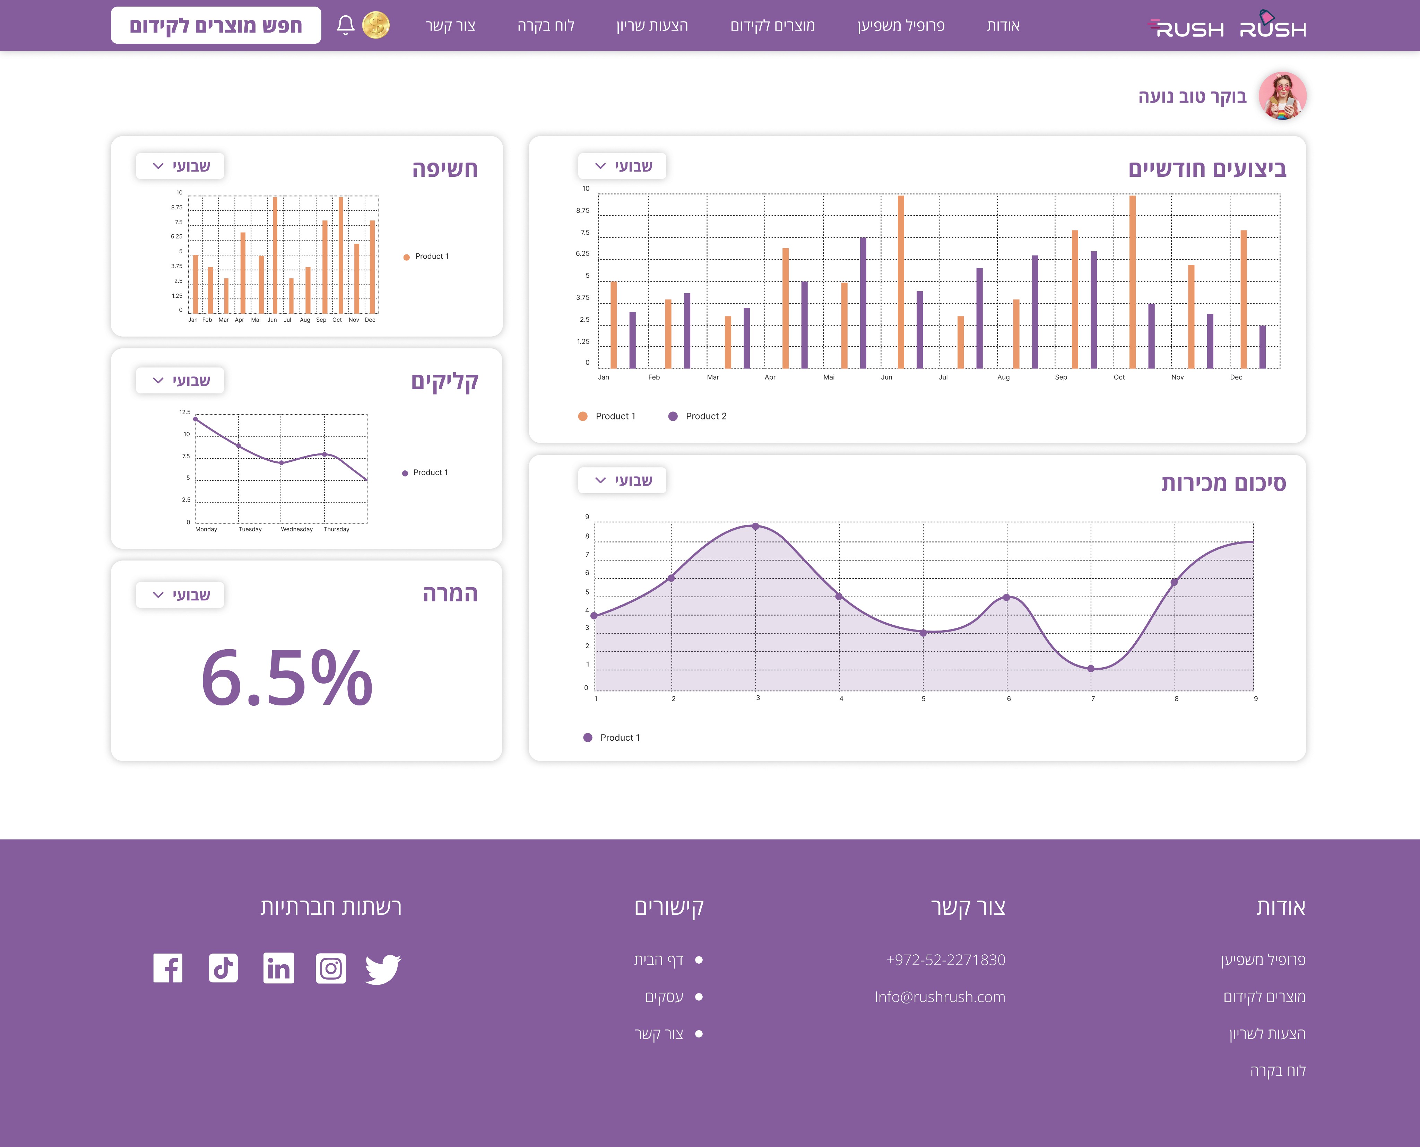Click the sales chart lowest point at 7
Screen dimensions: 1420x1147
click(x=1091, y=669)
